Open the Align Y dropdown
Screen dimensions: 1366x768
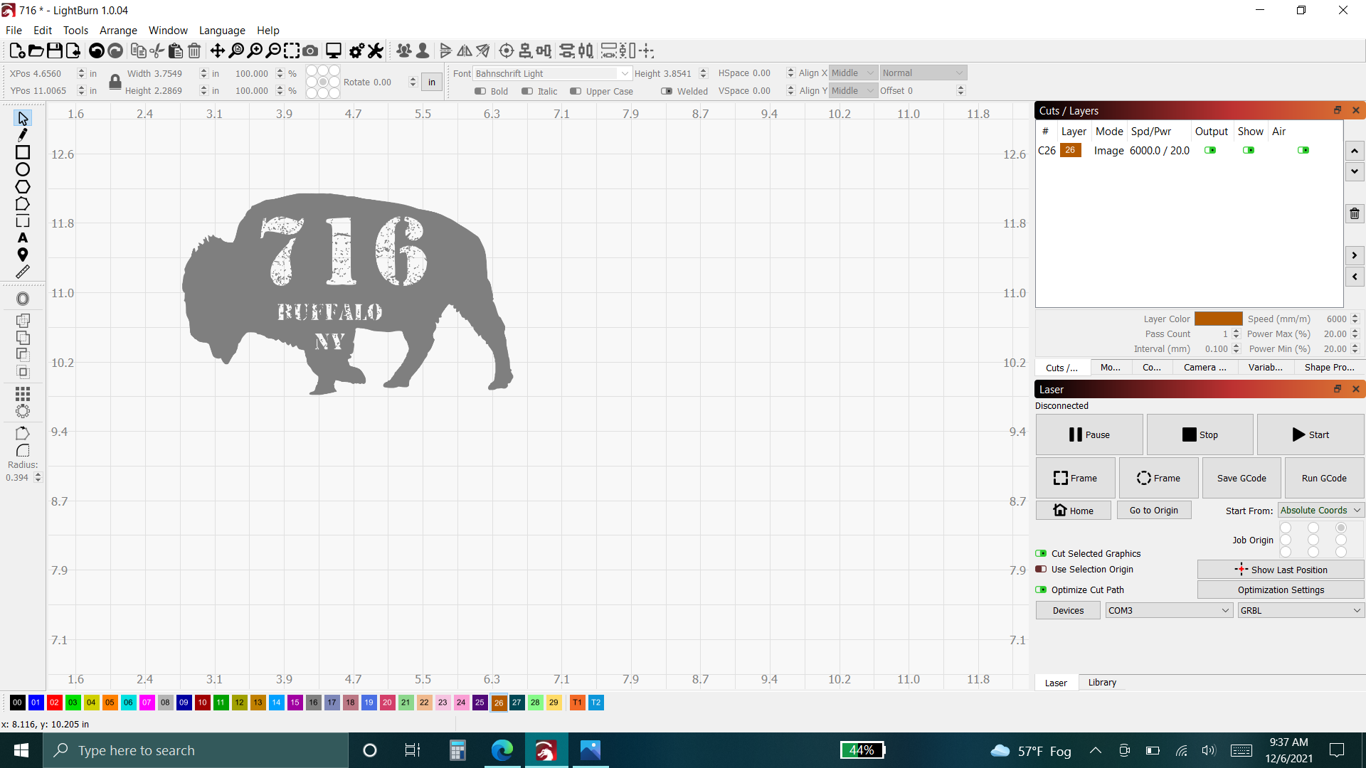[x=853, y=90]
